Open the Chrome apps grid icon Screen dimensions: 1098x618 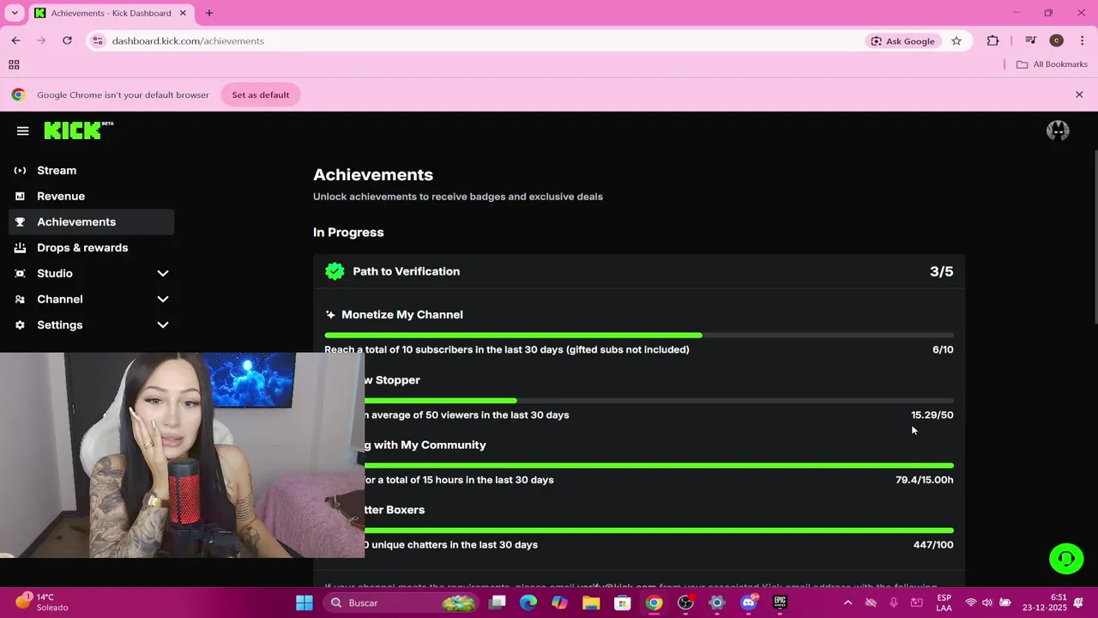(14, 64)
